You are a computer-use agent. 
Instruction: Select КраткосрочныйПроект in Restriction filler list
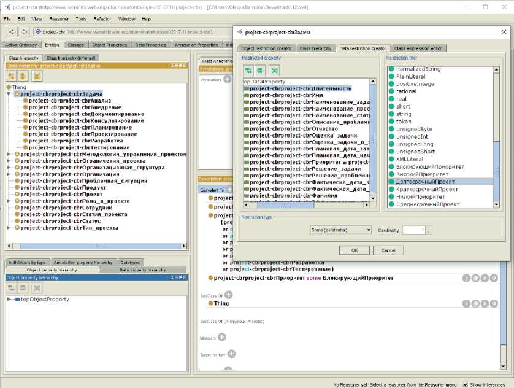[427, 189]
